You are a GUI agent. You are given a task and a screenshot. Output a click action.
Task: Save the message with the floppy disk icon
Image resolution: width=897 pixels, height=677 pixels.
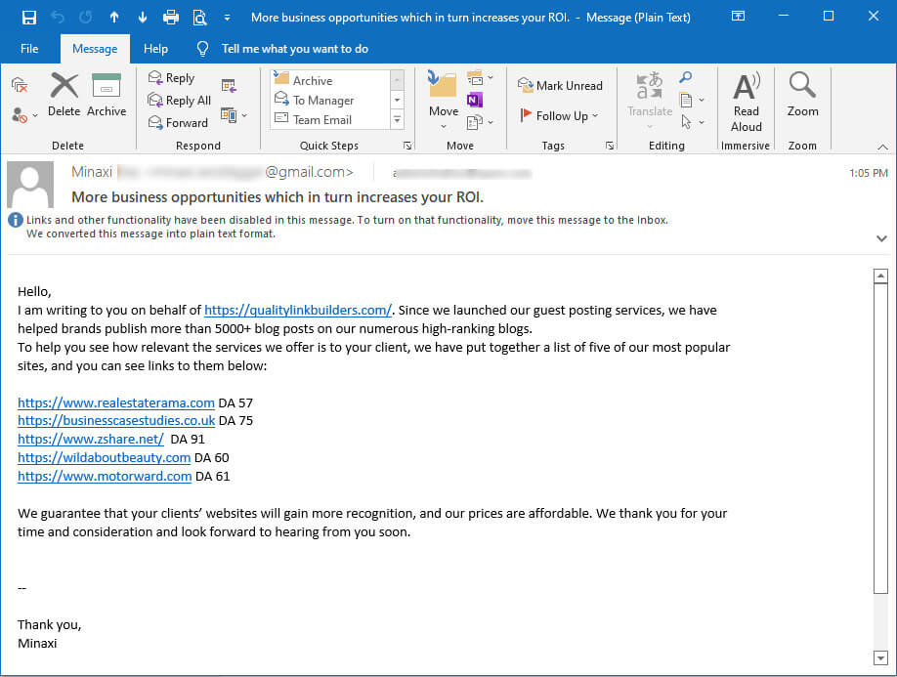tap(28, 18)
